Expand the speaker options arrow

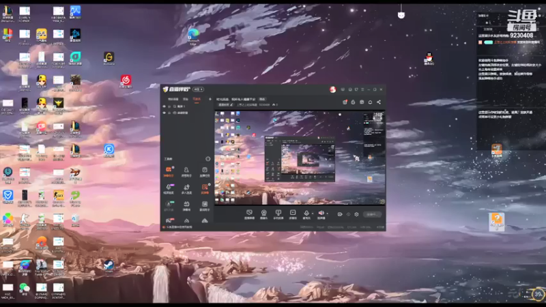328,214
